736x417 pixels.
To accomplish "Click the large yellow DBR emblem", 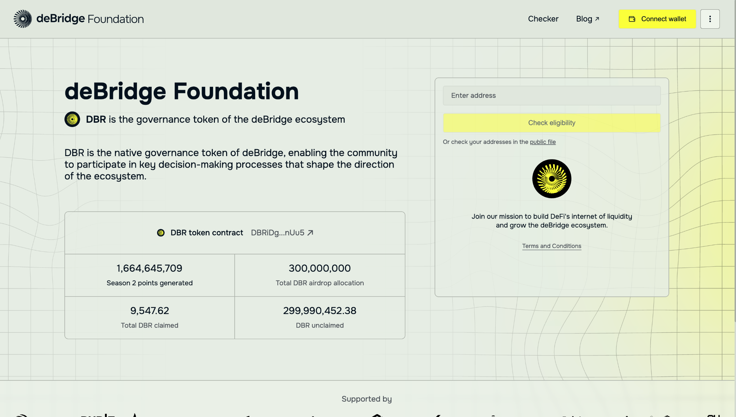I will tap(552, 179).
